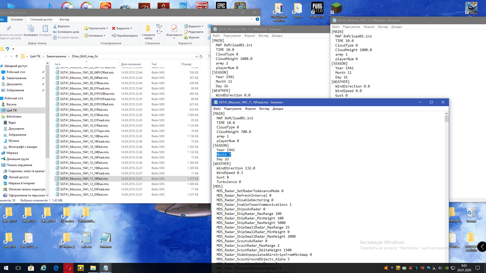Viewport: 486px width, 273px height.
Task: Go up one folder level with up arrow
Action: (17, 56)
